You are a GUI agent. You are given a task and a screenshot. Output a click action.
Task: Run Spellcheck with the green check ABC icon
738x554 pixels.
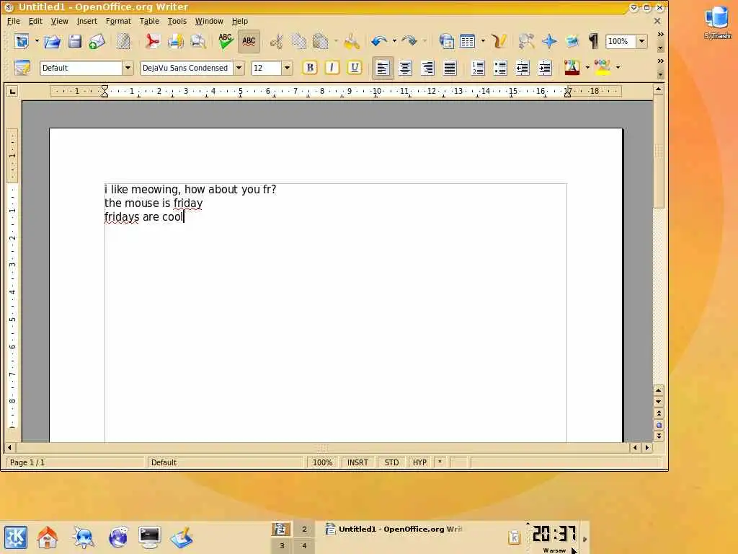[x=226, y=41]
